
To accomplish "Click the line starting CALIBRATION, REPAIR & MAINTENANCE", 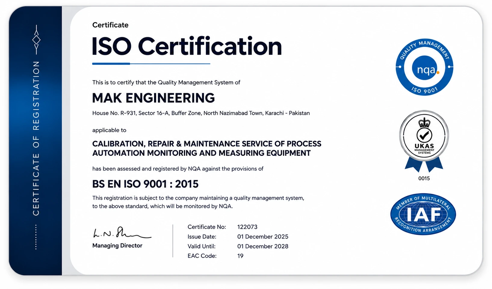I will click(207, 144).
